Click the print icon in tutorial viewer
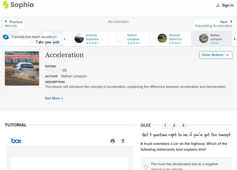This screenshot has height=170, width=237. point(113,141)
